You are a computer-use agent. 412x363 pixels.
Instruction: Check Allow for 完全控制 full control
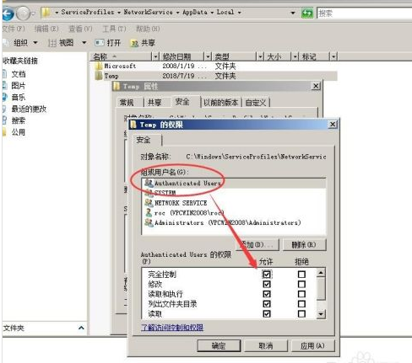[x=267, y=274]
